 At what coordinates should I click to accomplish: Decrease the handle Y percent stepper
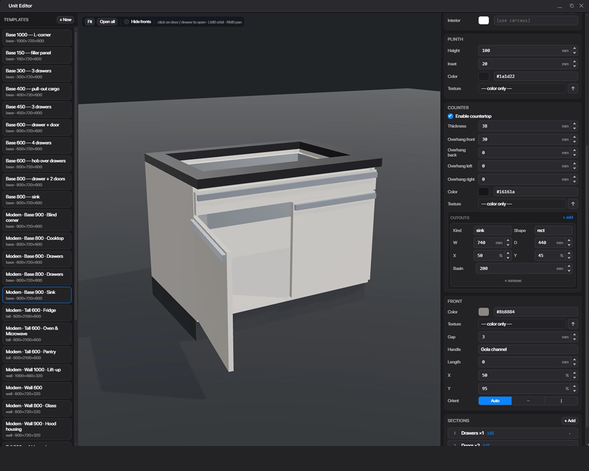(575, 391)
